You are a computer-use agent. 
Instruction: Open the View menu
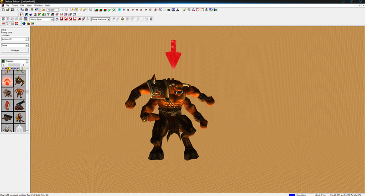point(29,5)
